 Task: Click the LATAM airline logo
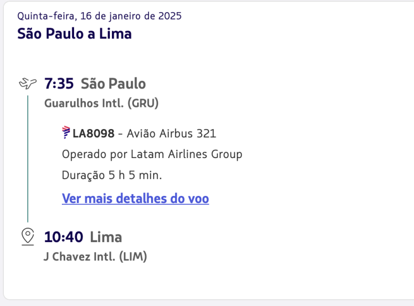point(66,133)
